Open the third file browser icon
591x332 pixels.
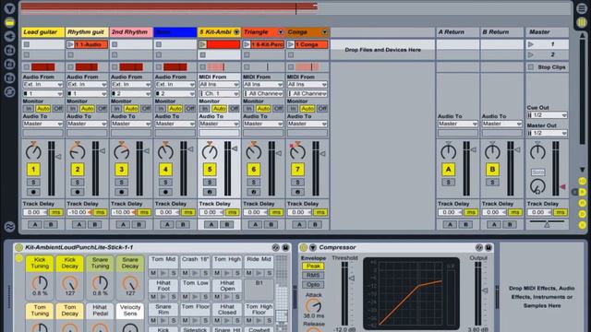click(9, 77)
